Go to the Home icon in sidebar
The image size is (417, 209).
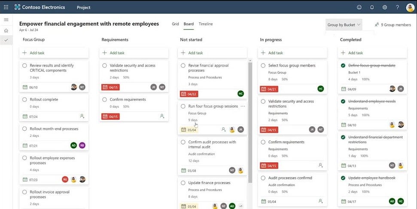coord(6,31)
